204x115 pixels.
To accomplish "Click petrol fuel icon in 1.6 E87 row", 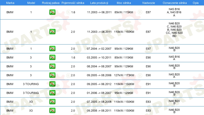I will (x=52, y=12).
